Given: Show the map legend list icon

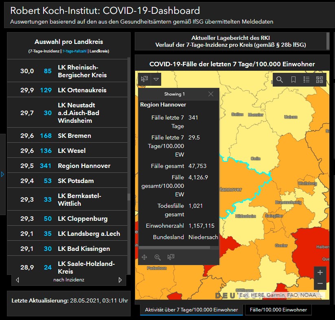Looking at the screenshot, I should [x=307, y=80].
